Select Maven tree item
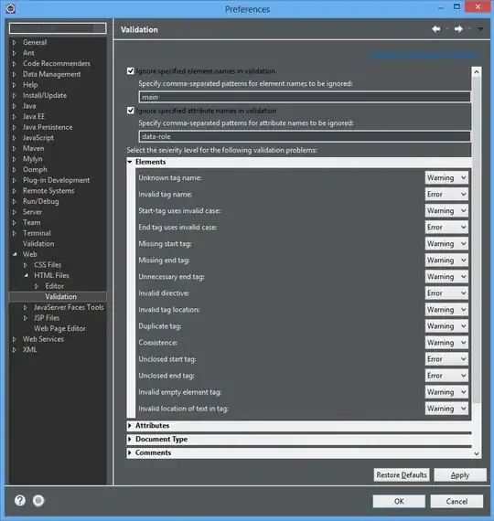494x521 pixels. (33, 148)
